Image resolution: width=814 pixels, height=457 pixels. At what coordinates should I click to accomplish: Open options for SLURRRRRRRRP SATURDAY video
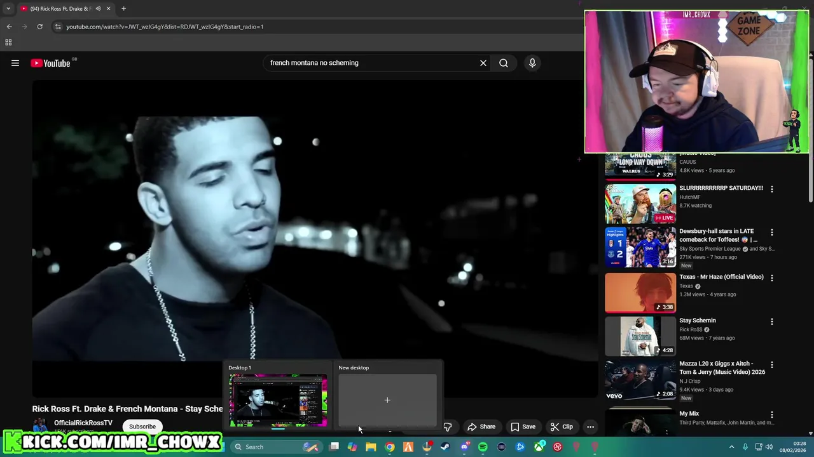[772, 189]
